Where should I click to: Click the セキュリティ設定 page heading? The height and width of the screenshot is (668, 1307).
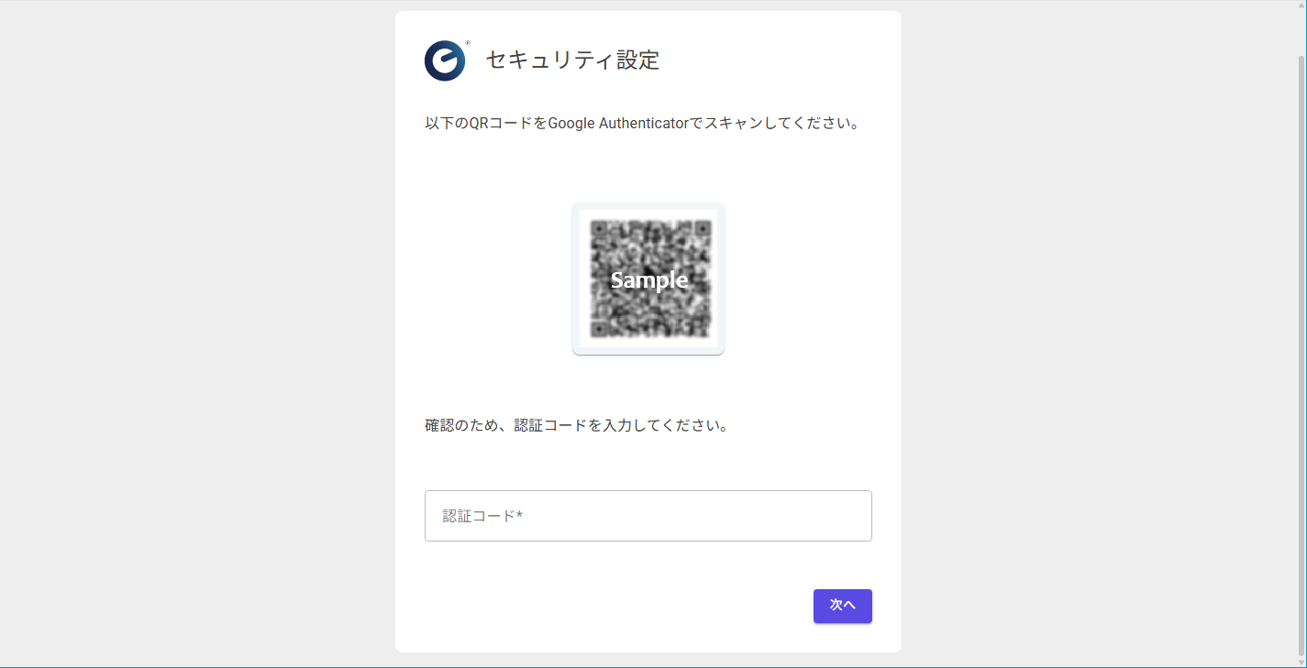click(571, 60)
